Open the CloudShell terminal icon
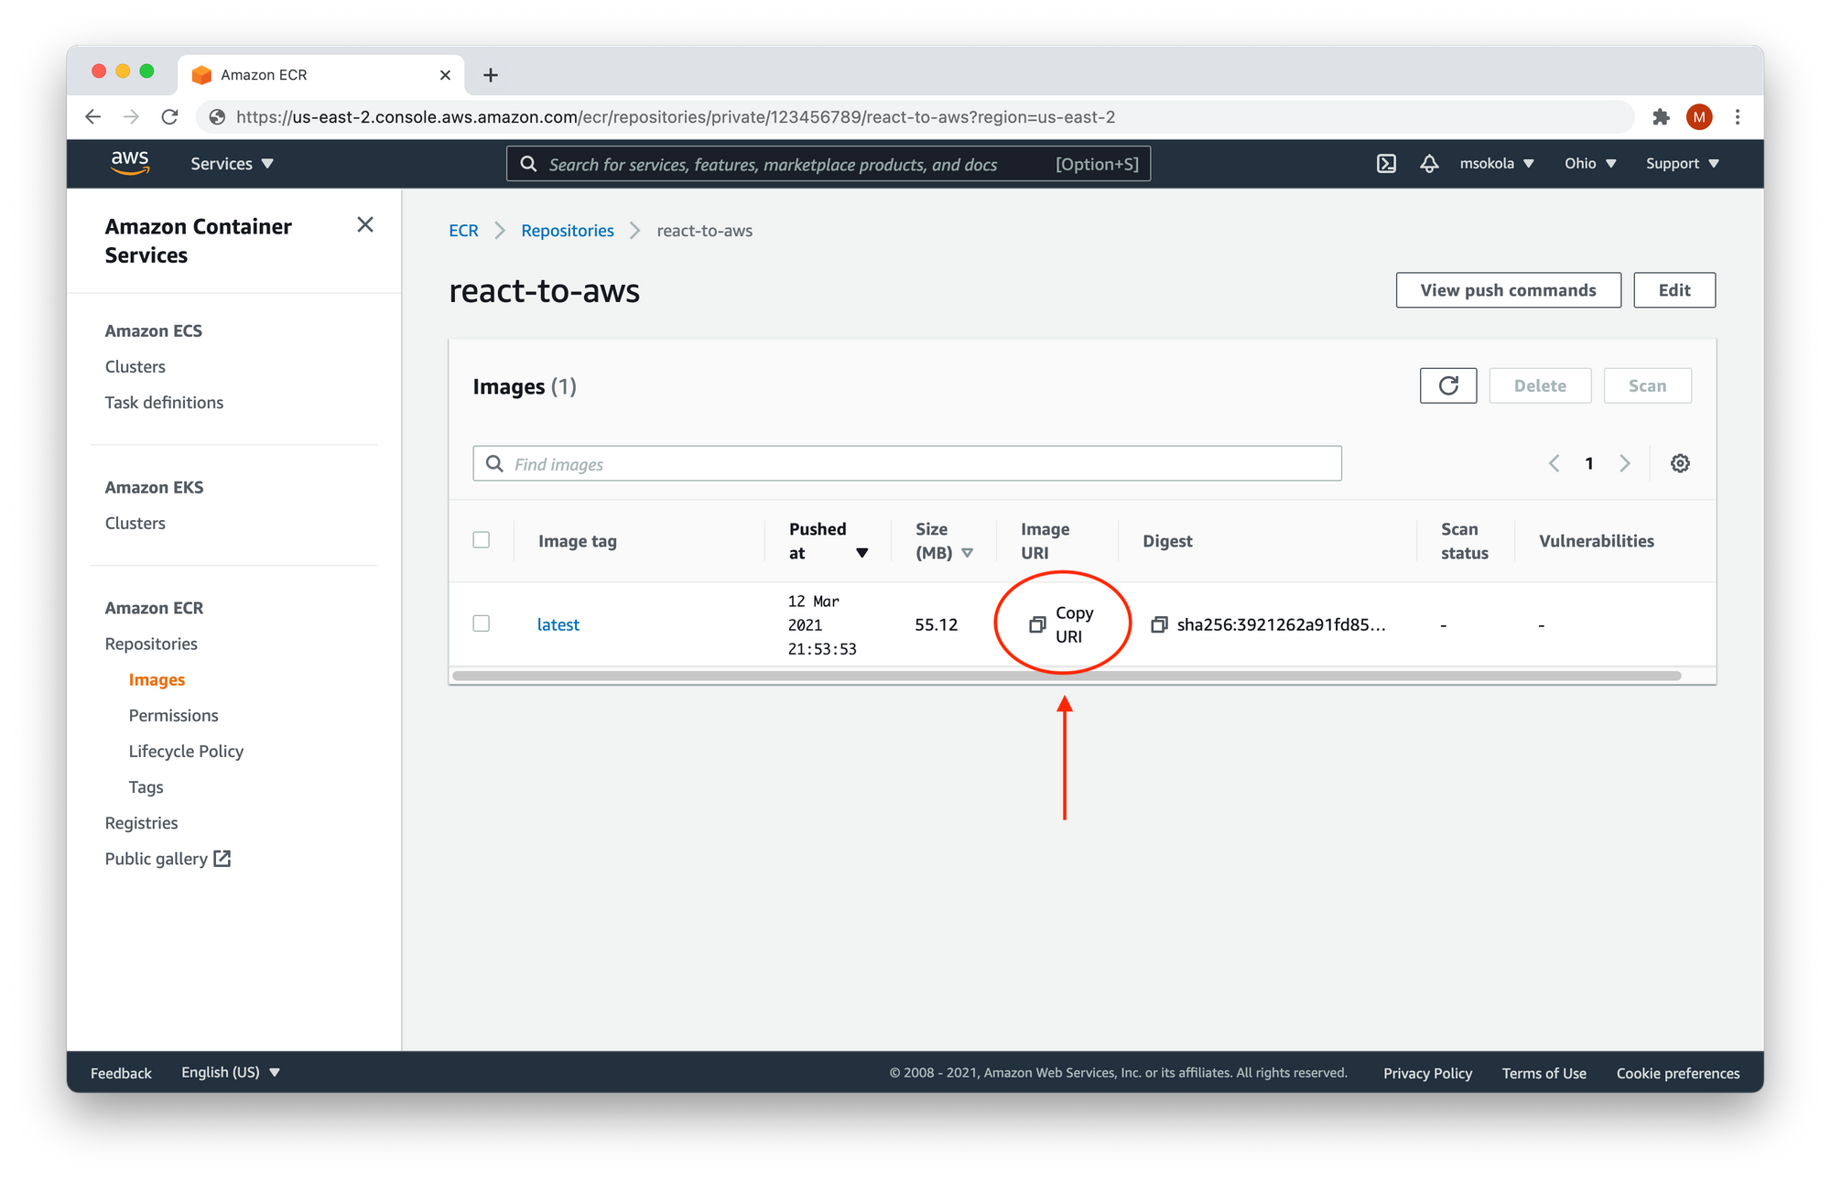Image resolution: width=1831 pixels, height=1181 pixels. point(1386,164)
